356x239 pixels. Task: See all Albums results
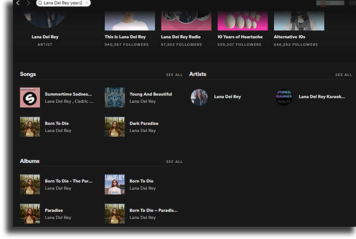pyautogui.click(x=174, y=161)
